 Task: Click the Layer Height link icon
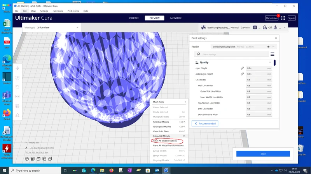(242, 68)
